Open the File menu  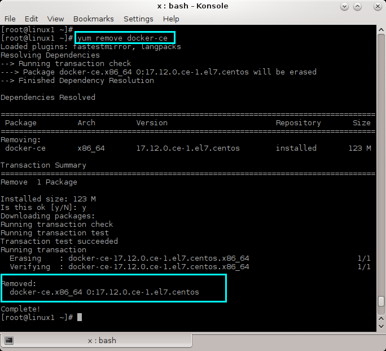[x=10, y=19]
